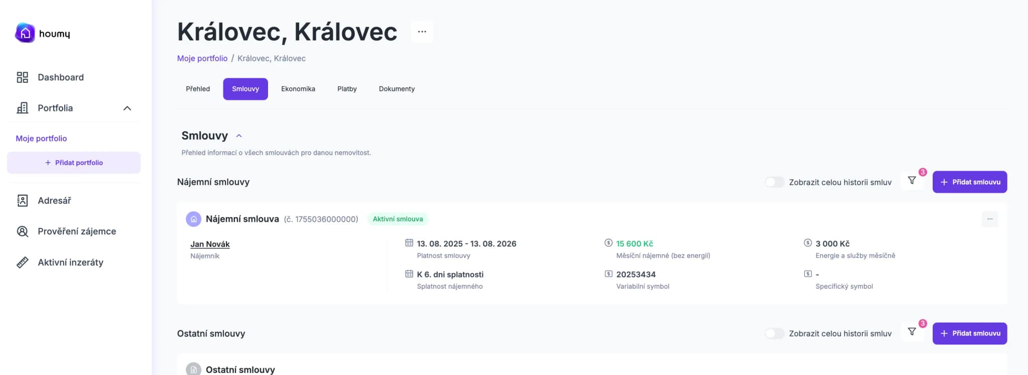The height and width of the screenshot is (375, 1028).
Task: Switch to the Ekonomika tab
Action: tap(298, 89)
